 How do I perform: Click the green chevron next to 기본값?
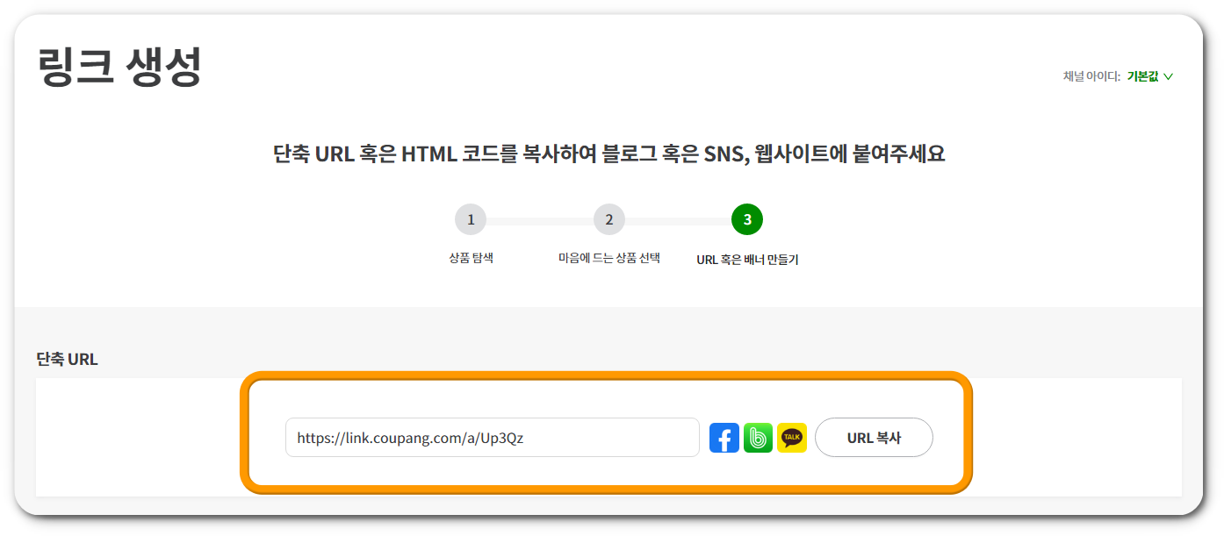(x=1169, y=76)
